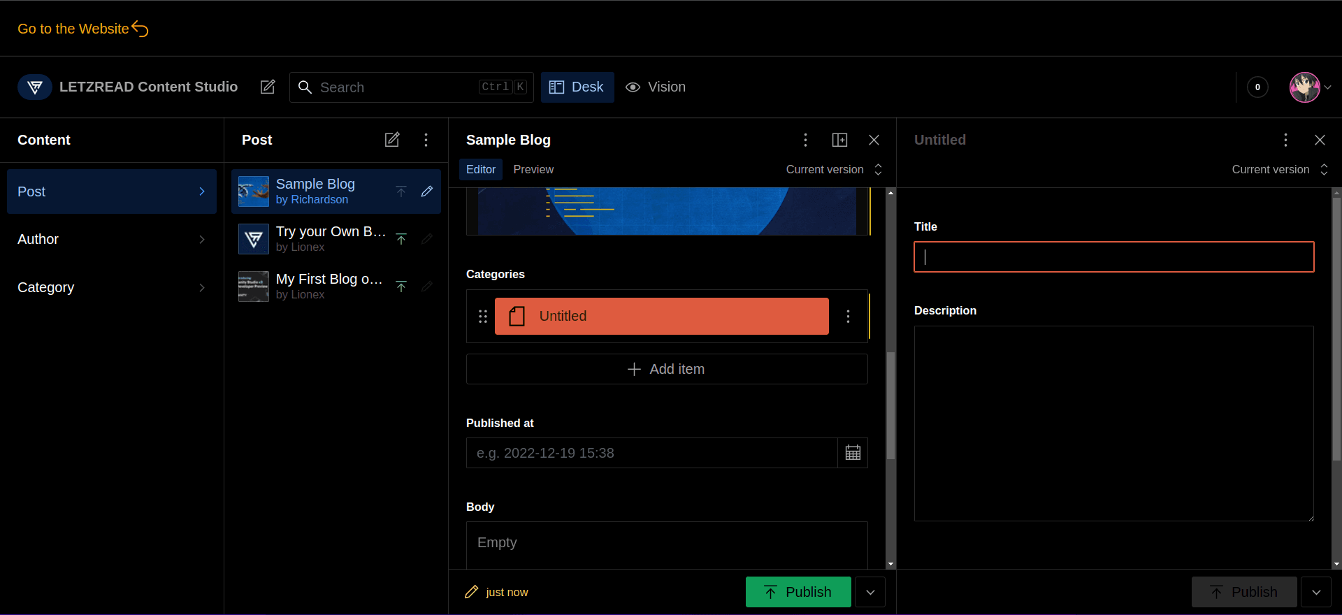
Task: Expand Author chevron arrow
Action: pyautogui.click(x=202, y=239)
